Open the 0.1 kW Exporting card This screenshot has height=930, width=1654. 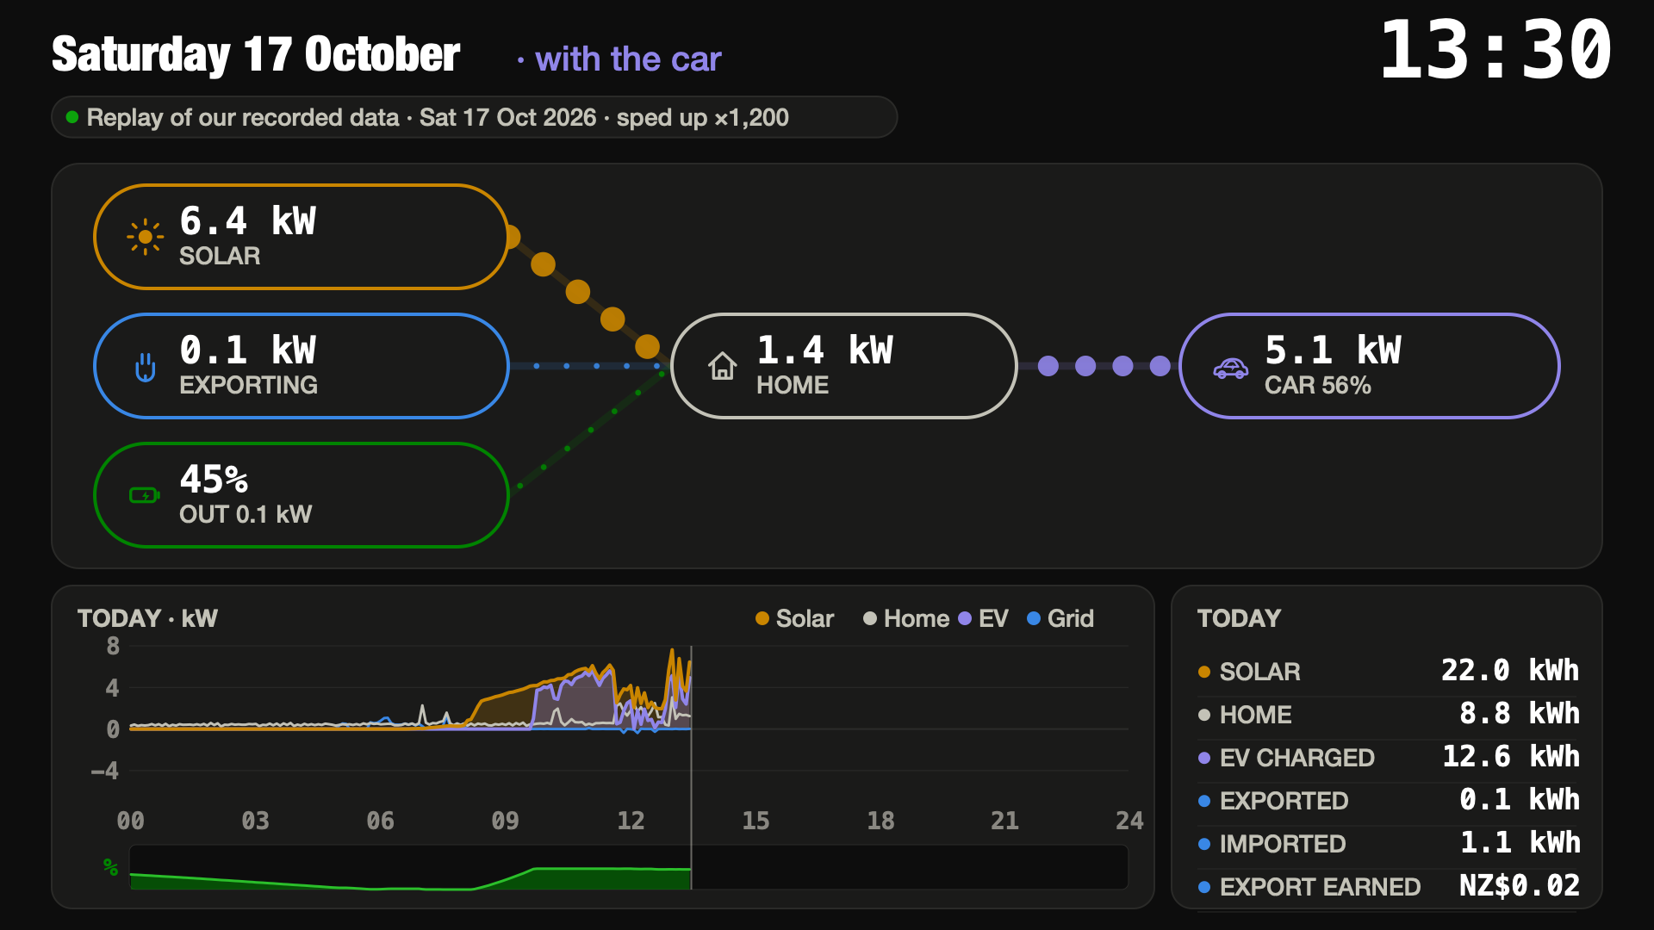[x=301, y=366]
